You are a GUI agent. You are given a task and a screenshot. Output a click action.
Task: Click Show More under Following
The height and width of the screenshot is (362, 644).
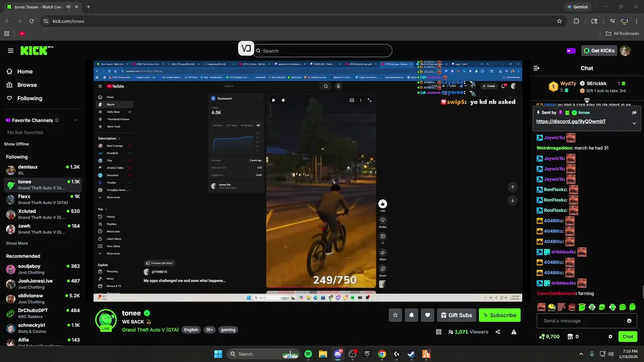coord(17,243)
